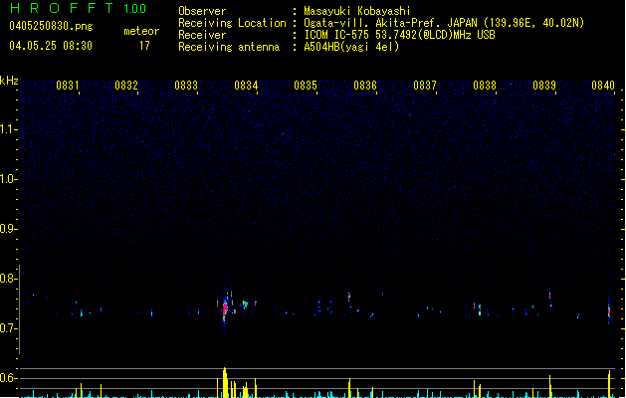Click the 0836 time marker
This screenshot has width=626, height=398.
tap(365, 86)
